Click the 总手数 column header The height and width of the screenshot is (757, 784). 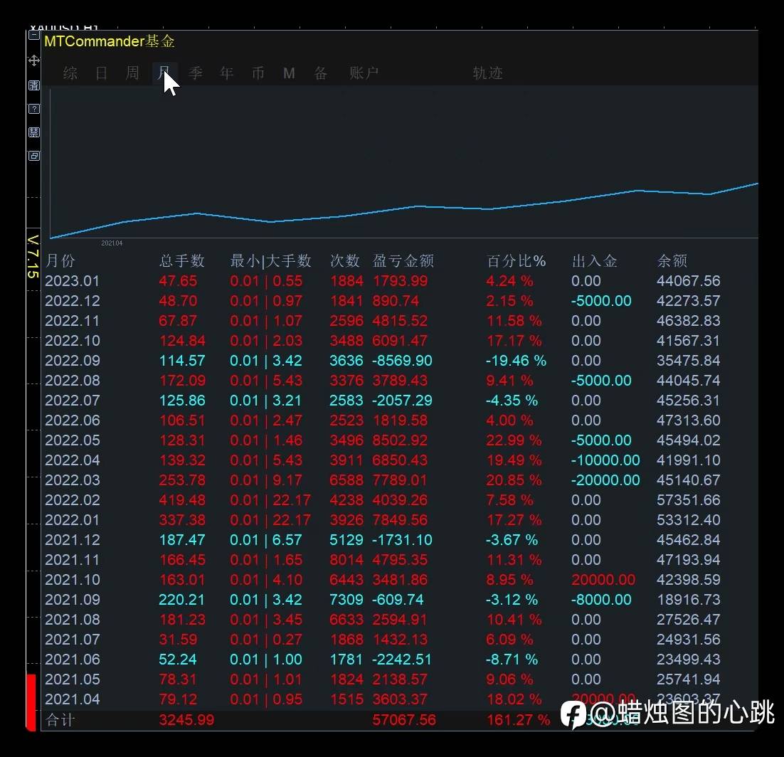182,260
